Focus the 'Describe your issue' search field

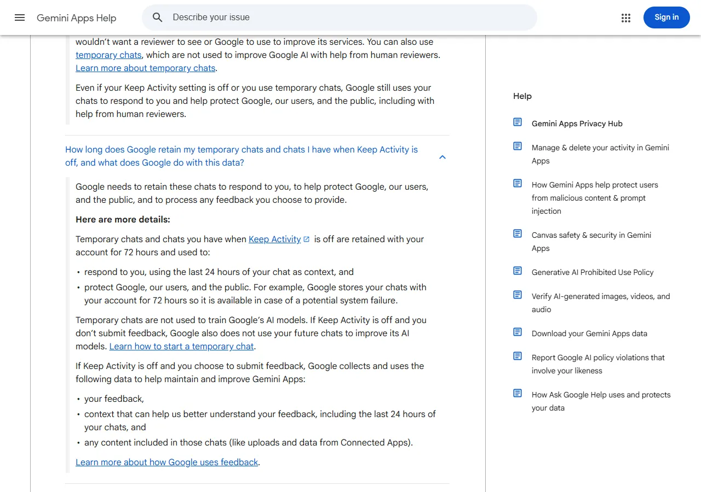coord(340,17)
